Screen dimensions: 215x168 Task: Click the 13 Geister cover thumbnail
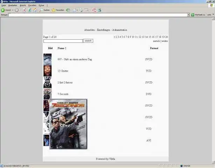(47, 71)
